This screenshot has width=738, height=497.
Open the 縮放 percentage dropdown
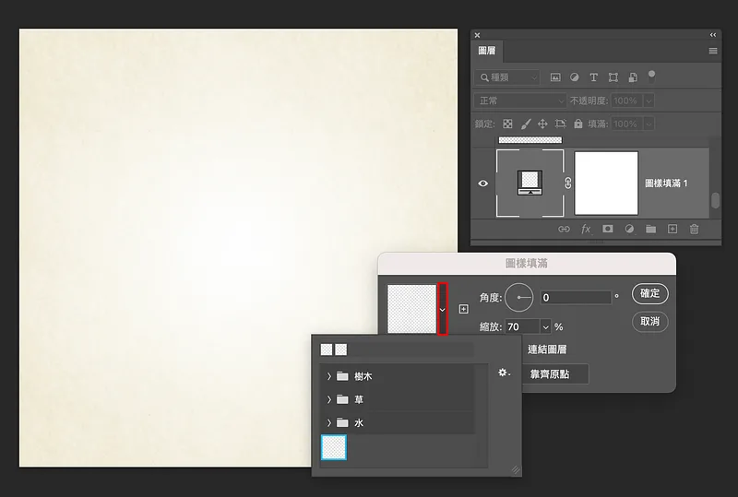(x=545, y=326)
